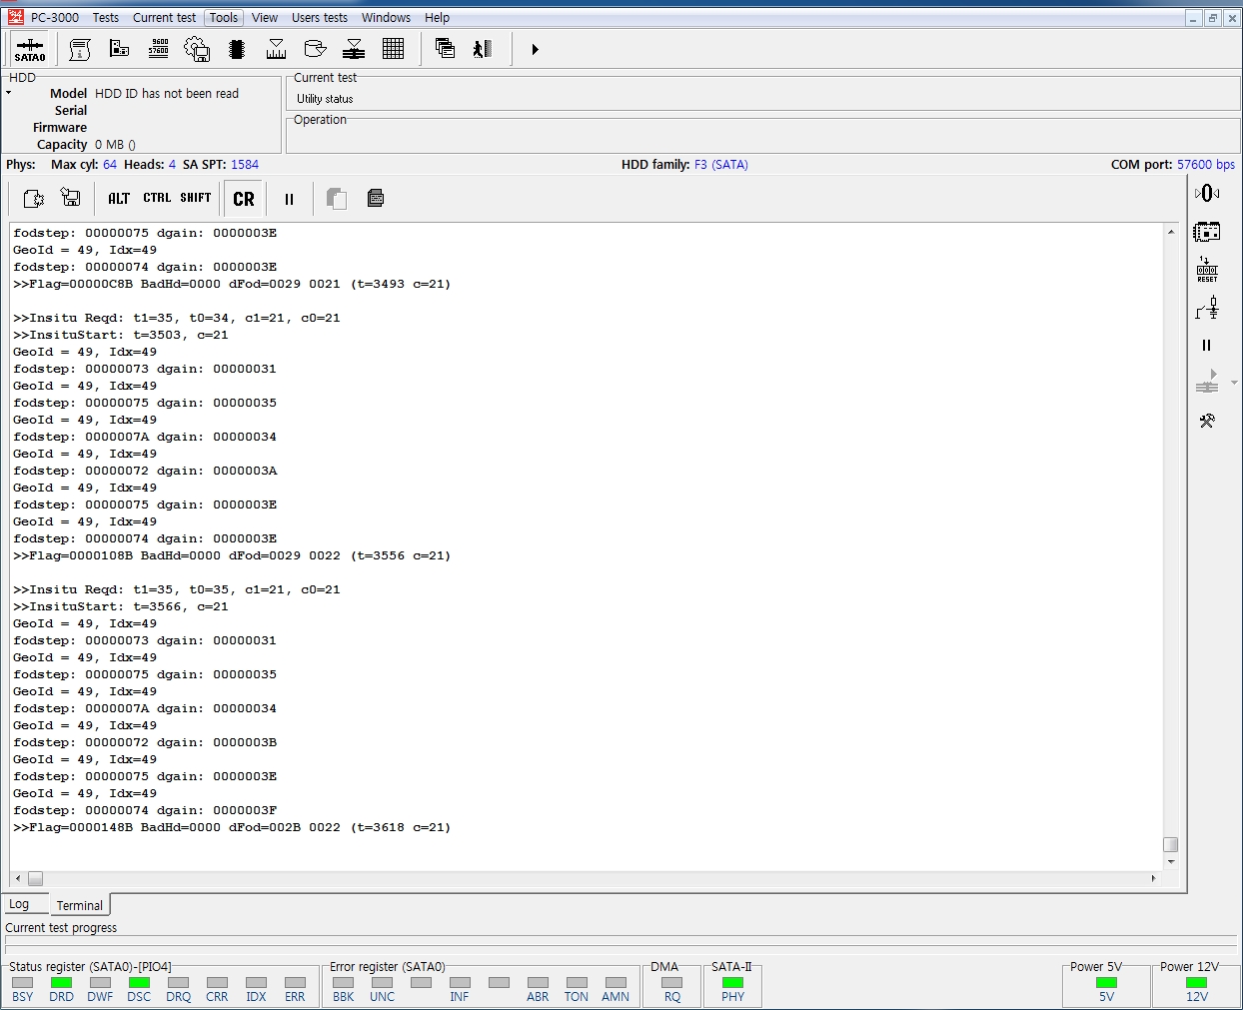Click the SATA0 port selector icon

pos(30,49)
